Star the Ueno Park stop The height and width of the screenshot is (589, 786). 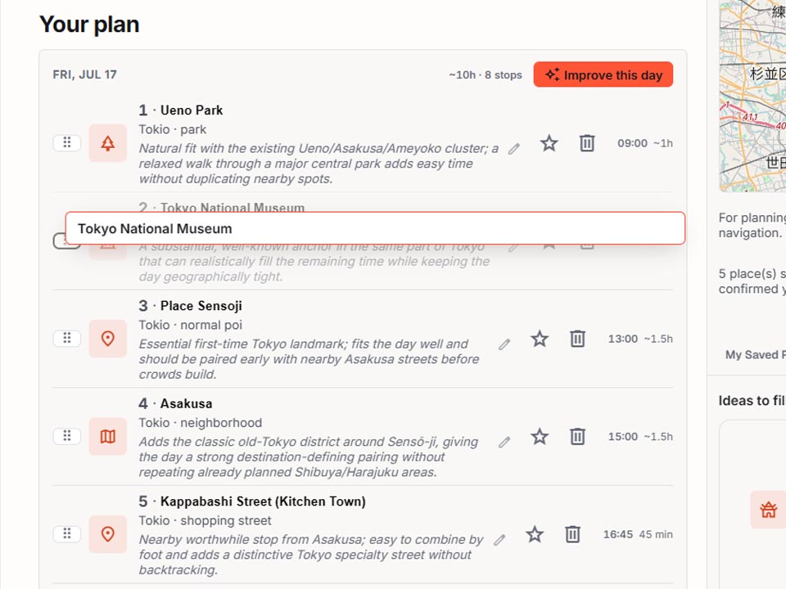549,143
